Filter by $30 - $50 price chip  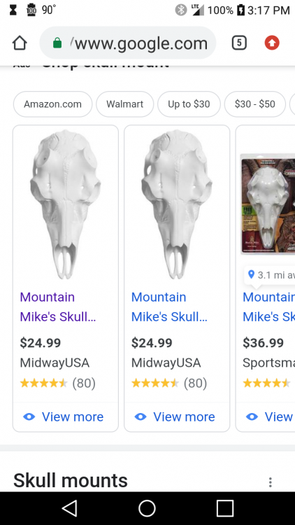point(255,104)
